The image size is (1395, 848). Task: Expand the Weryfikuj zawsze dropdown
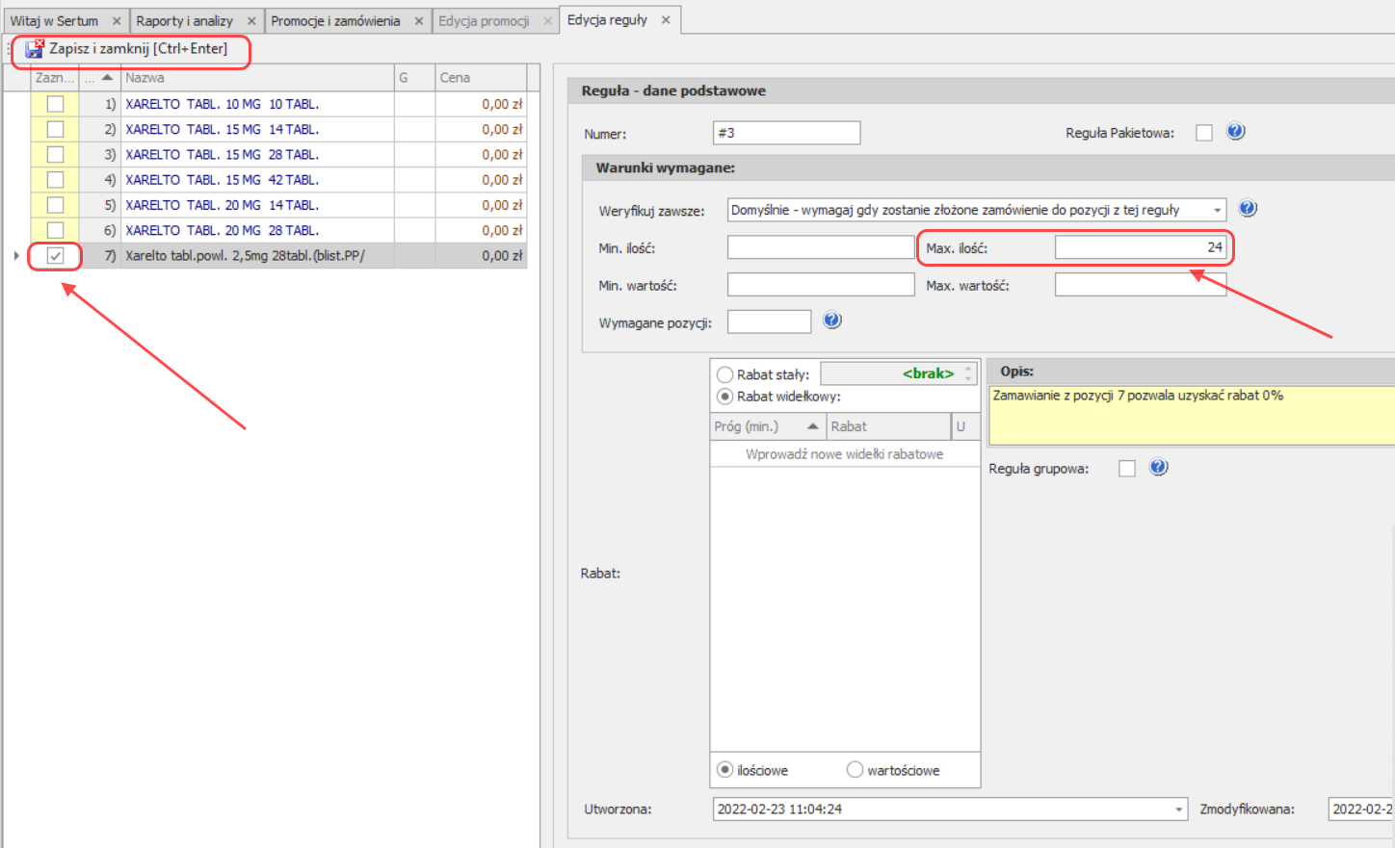(x=1217, y=210)
